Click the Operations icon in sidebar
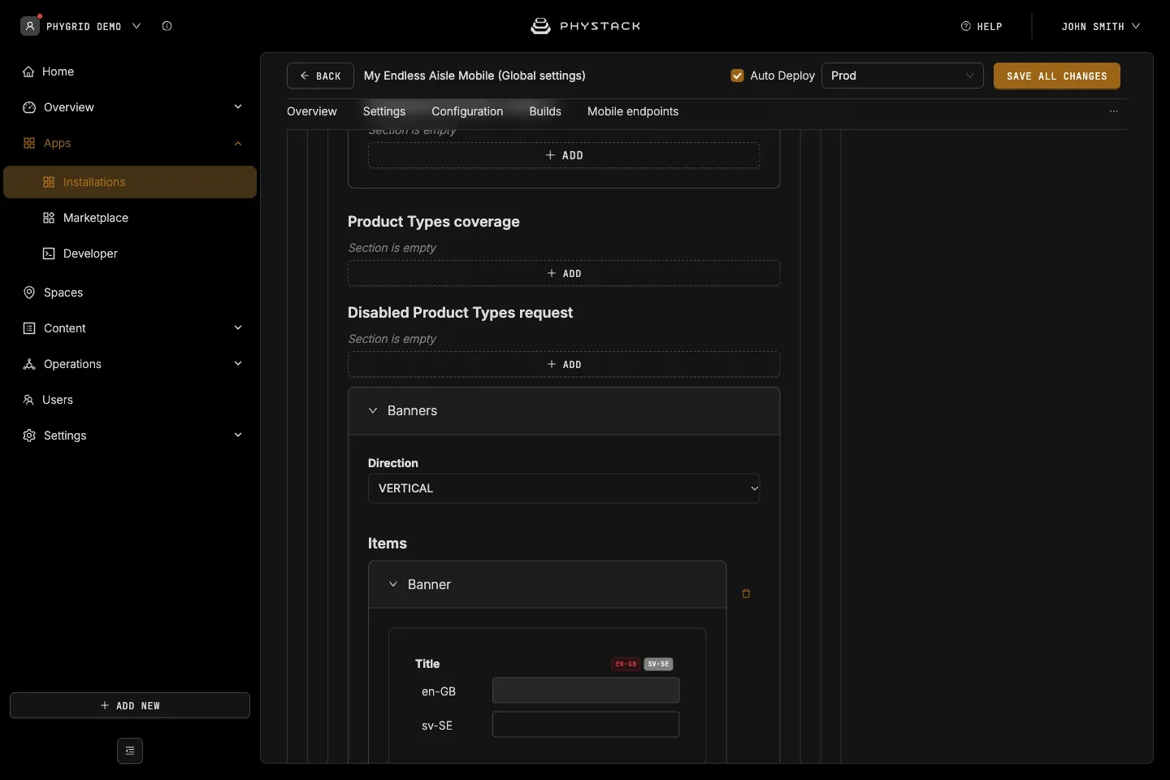 click(x=29, y=364)
